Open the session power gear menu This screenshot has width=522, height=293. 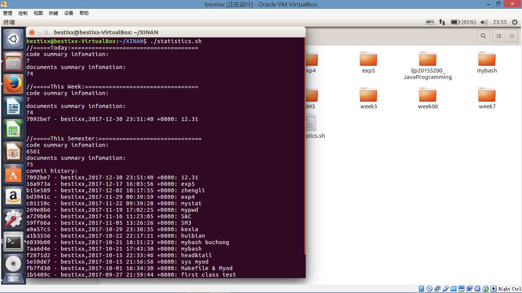515,22
